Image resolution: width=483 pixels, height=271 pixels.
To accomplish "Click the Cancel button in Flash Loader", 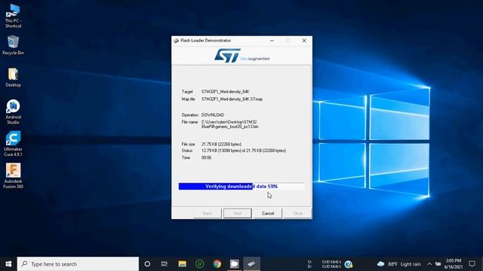I will (268, 213).
